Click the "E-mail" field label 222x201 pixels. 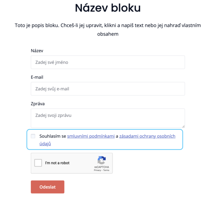(x=37, y=77)
